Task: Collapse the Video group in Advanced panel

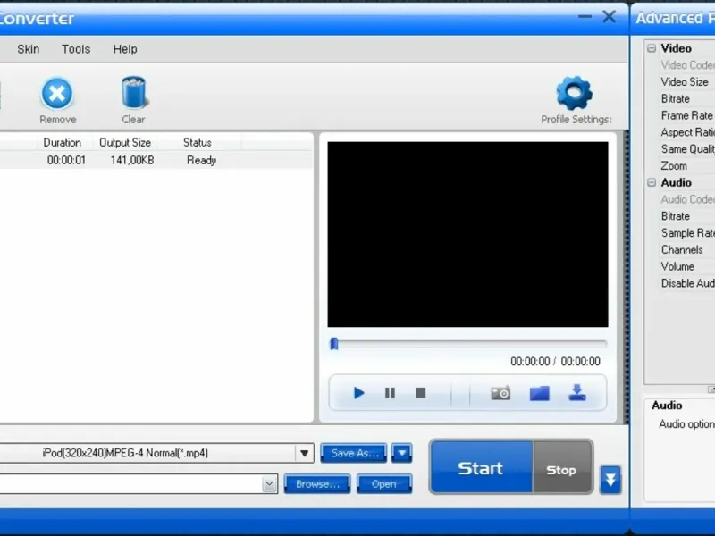Action: (652, 48)
